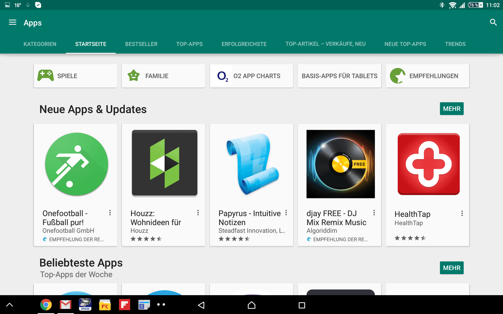Screen dimensions: 503x314
Task: Open overflow menu for Onefootball card
Action: click(110, 212)
